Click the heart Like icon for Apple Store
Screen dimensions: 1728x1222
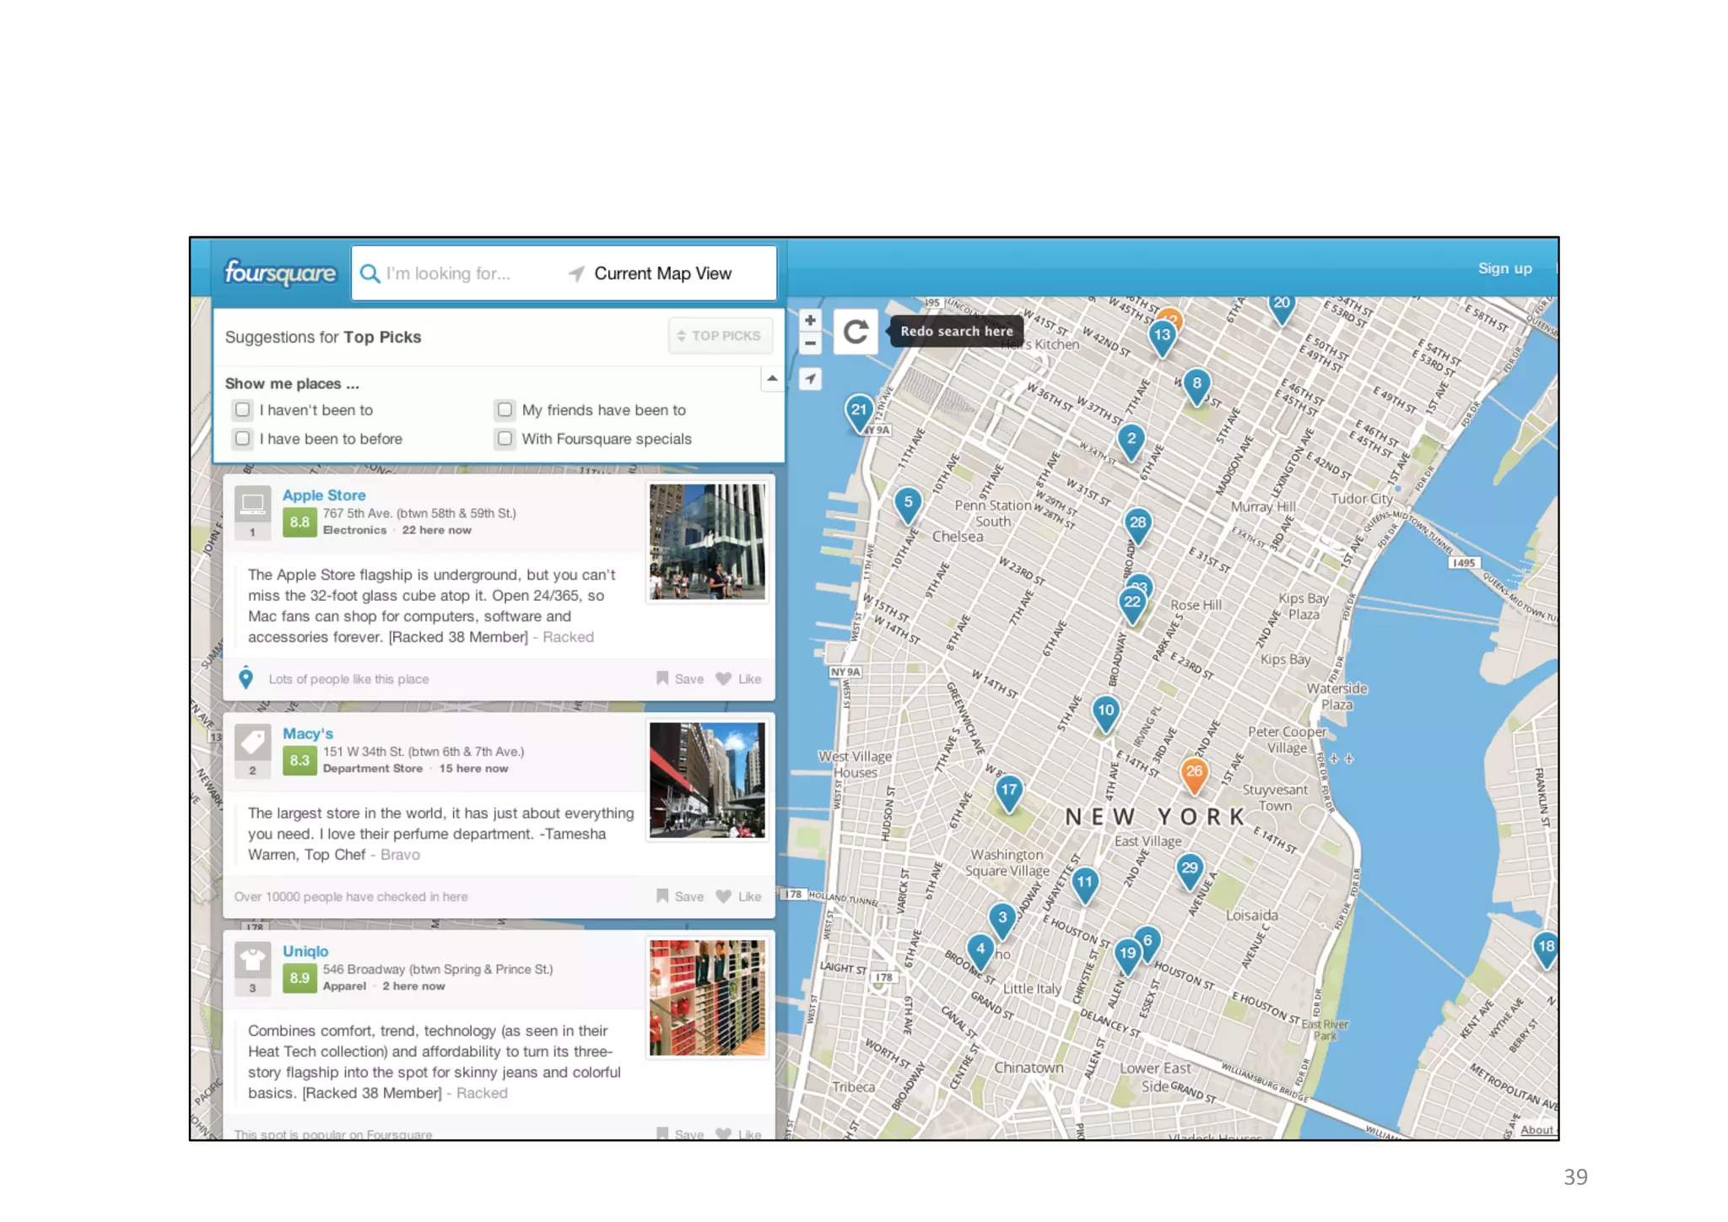pos(724,679)
